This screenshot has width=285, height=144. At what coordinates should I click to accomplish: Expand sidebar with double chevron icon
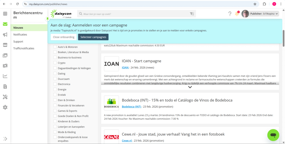point(5,139)
